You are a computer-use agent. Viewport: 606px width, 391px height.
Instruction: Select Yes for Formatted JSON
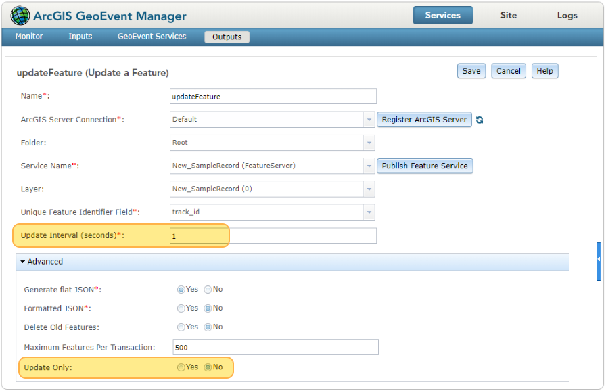click(x=181, y=308)
